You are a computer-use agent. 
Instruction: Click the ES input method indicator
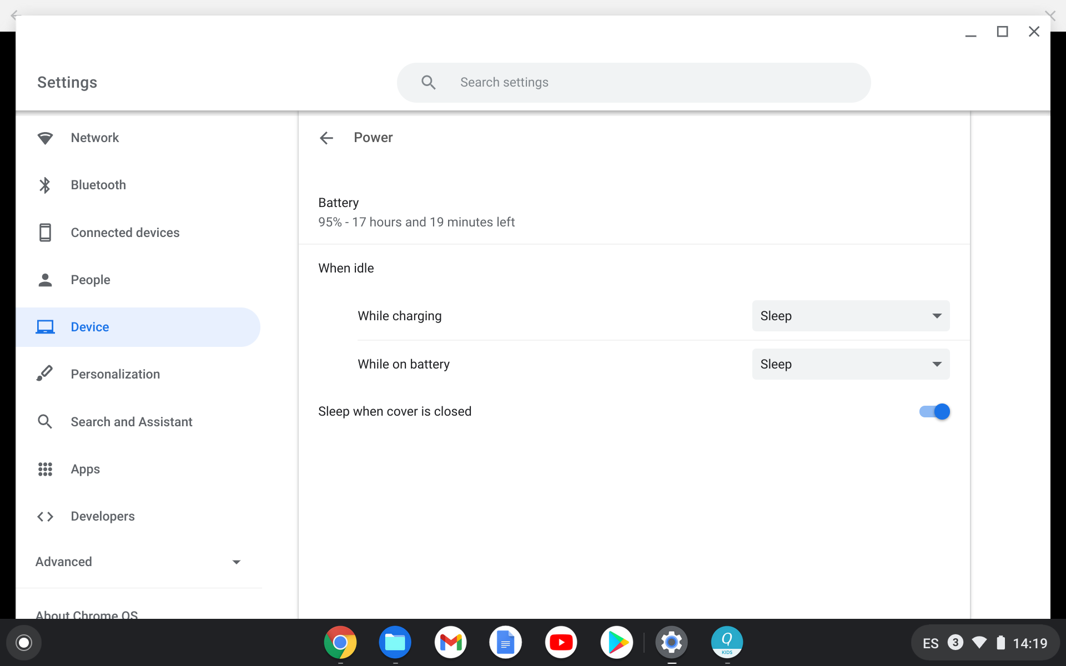click(931, 643)
